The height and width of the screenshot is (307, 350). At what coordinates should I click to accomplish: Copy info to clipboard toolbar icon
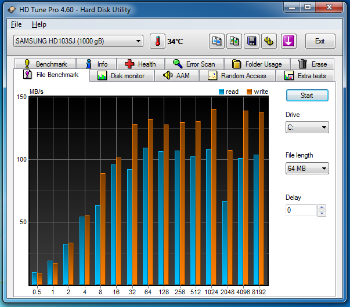217,41
